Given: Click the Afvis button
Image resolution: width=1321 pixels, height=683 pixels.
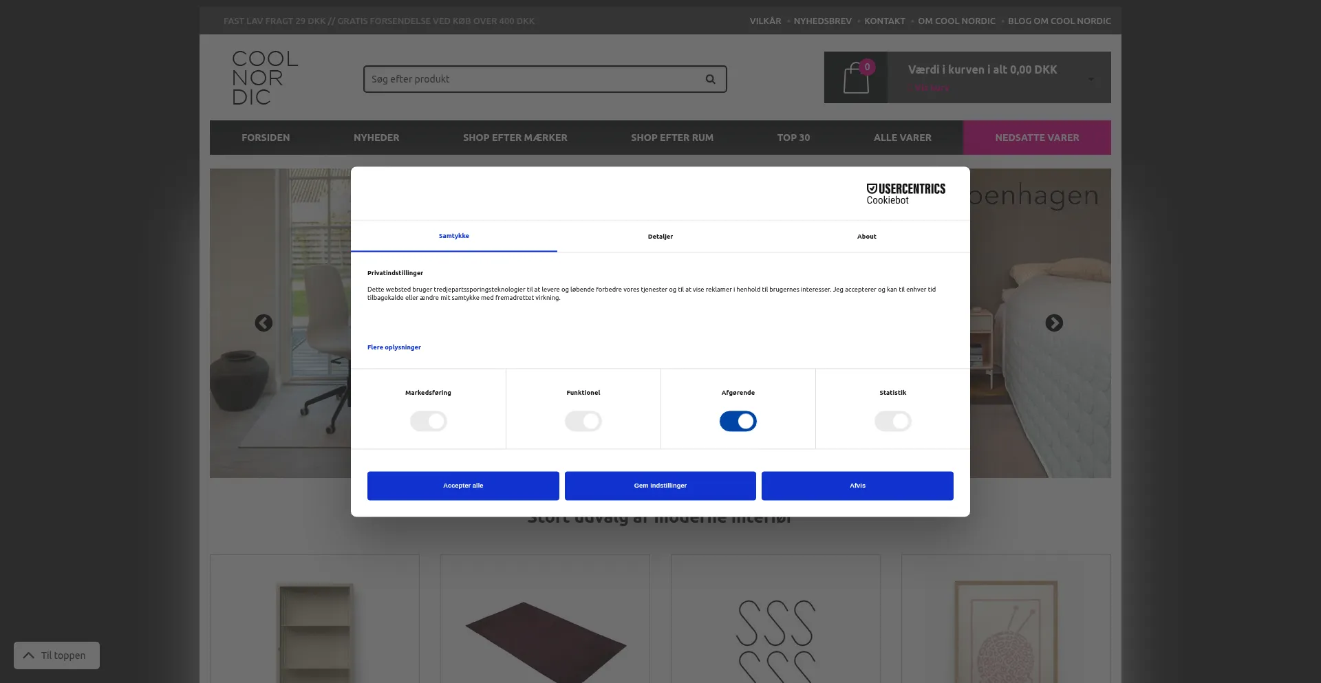Looking at the screenshot, I should [x=857, y=486].
